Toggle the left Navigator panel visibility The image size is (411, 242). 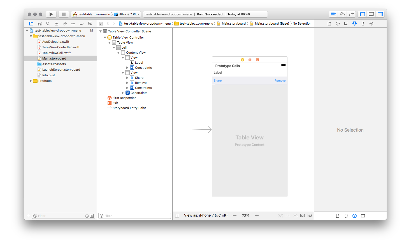point(362,14)
